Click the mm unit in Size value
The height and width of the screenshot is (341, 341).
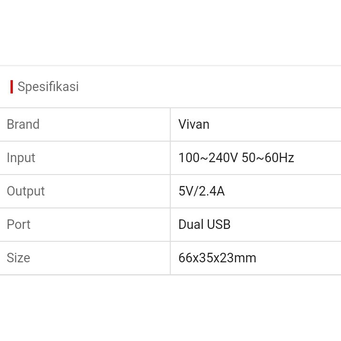coord(248,258)
